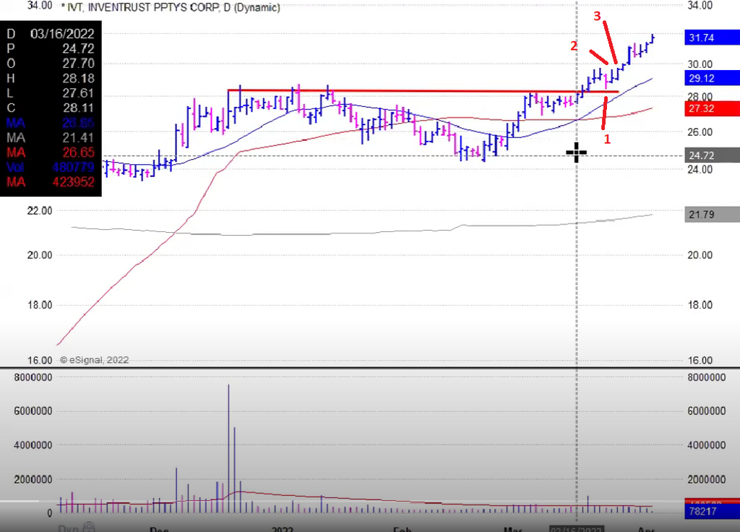
Task: Click the 03/16/2022 date in data box
Action: [x=62, y=34]
